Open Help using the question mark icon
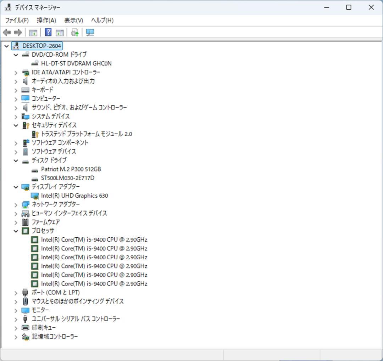The height and width of the screenshot is (361, 383). 48,32
